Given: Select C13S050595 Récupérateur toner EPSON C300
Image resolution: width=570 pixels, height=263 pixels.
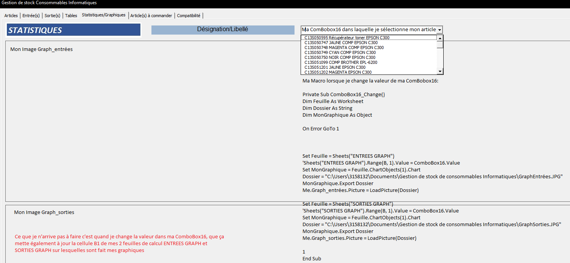Looking at the screenshot, I should pos(347,38).
